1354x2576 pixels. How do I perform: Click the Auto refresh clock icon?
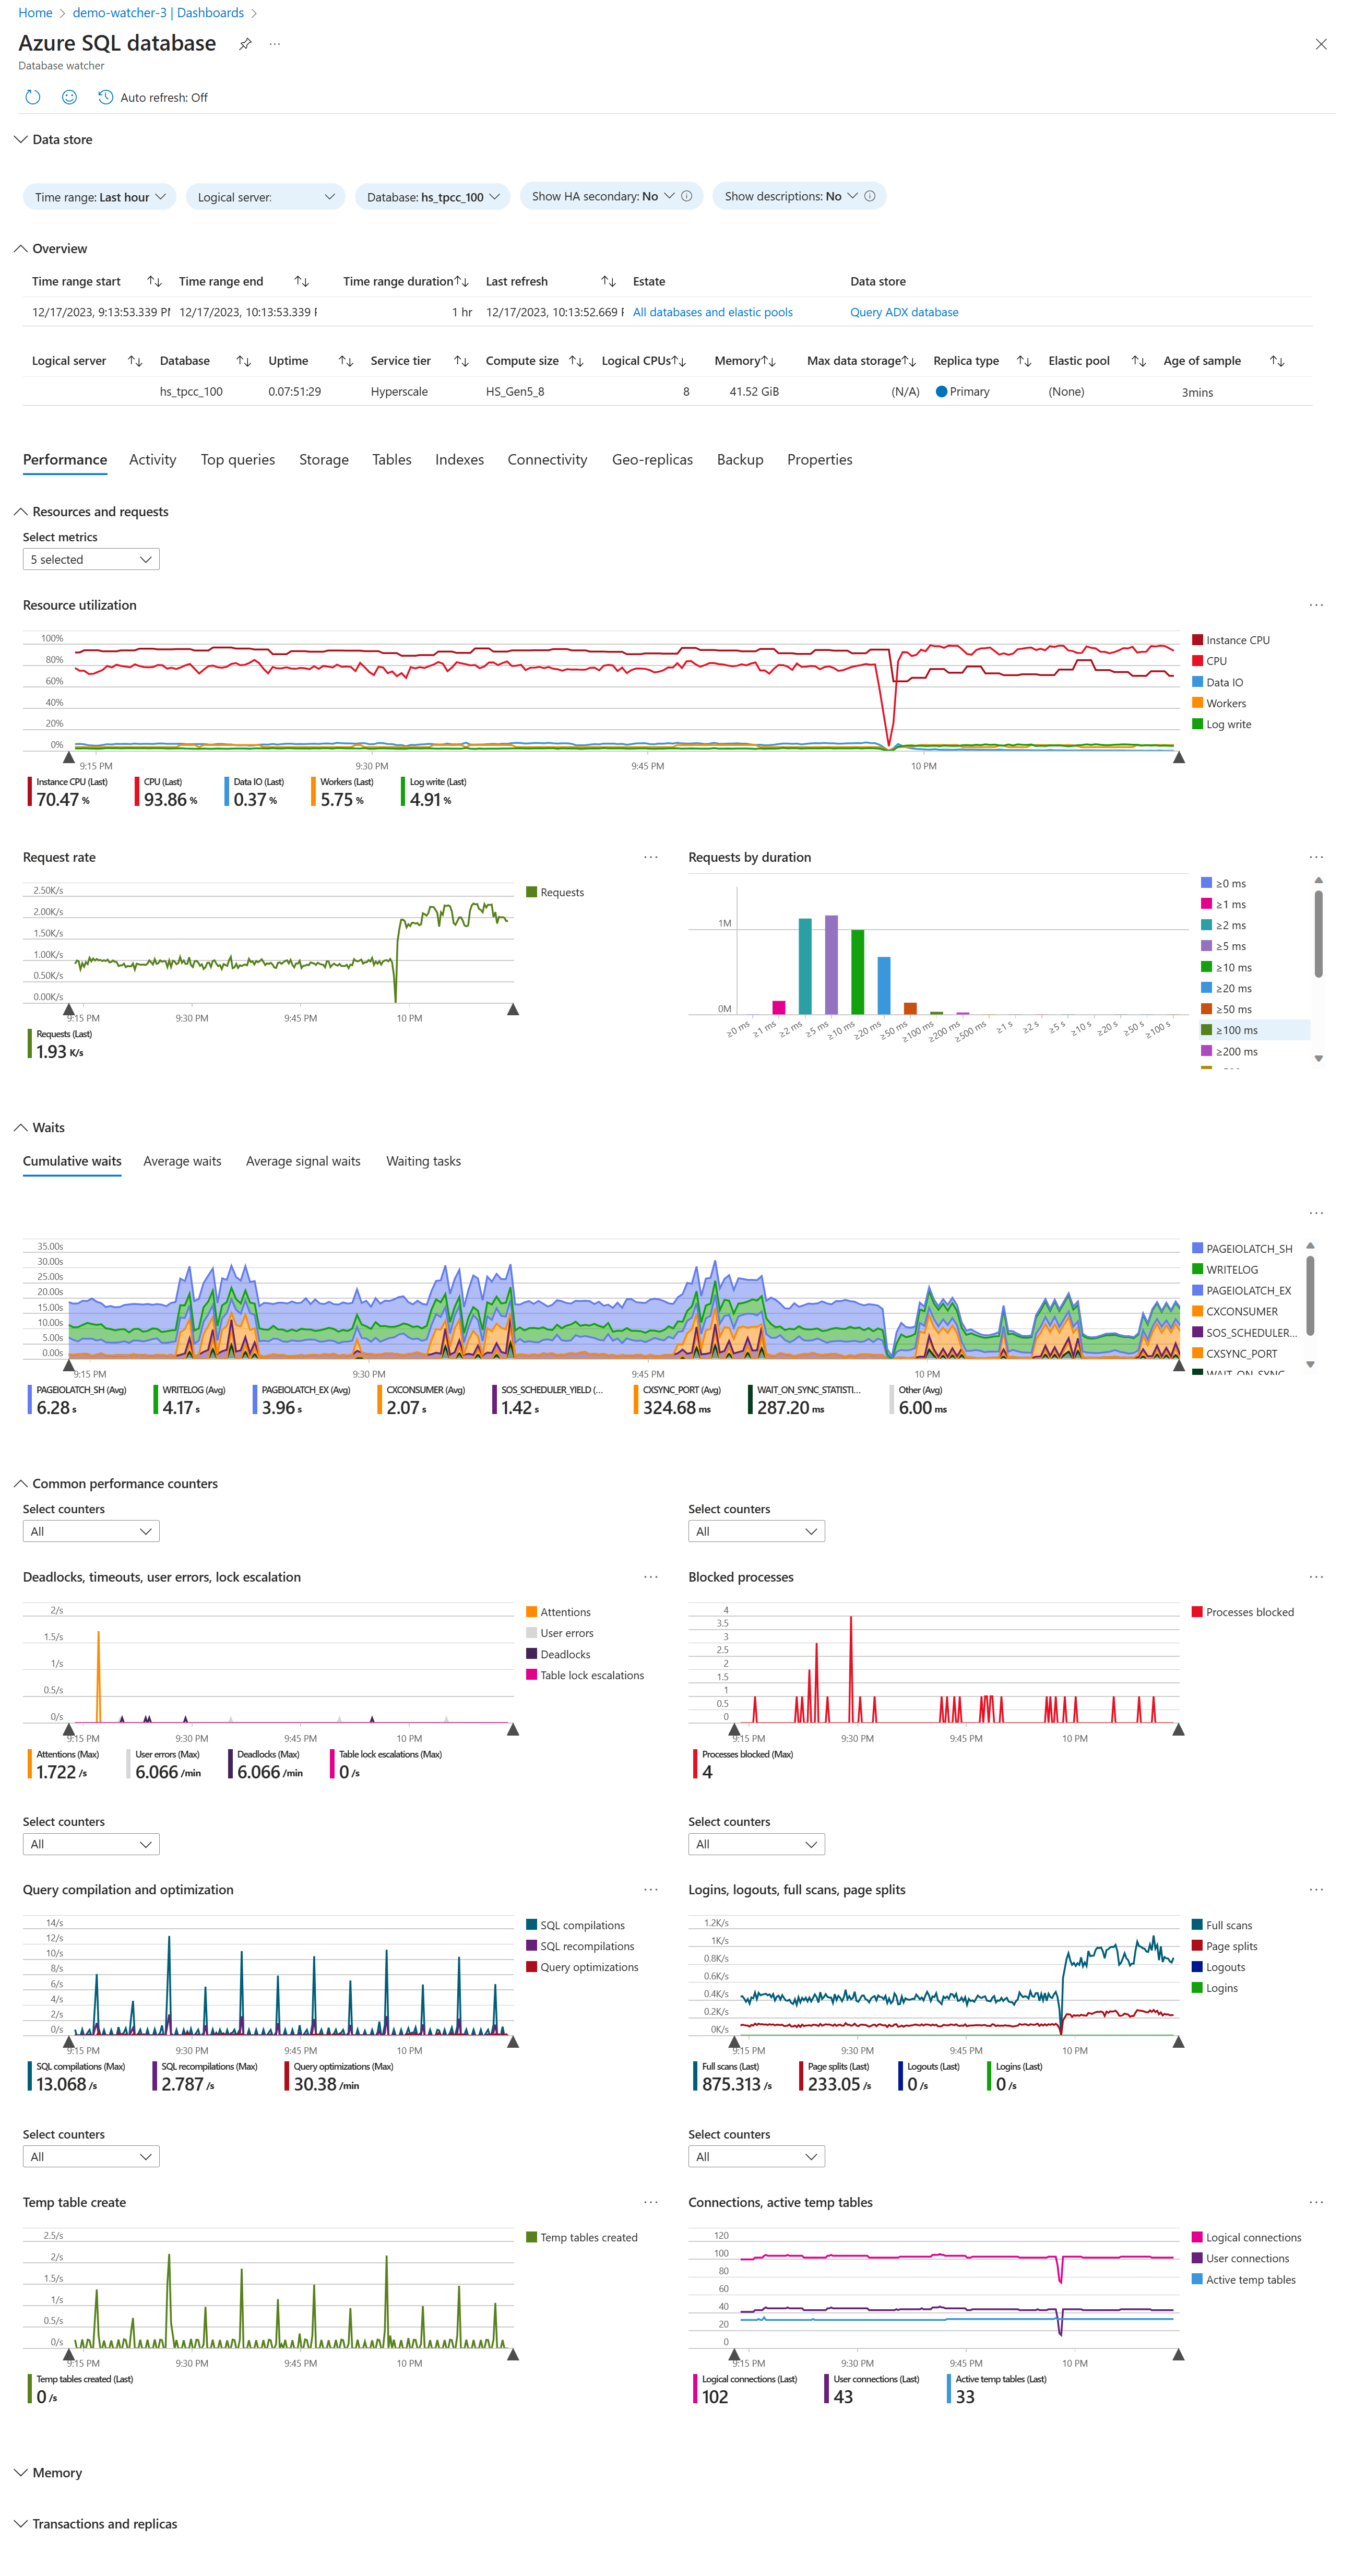pyautogui.click(x=105, y=97)
